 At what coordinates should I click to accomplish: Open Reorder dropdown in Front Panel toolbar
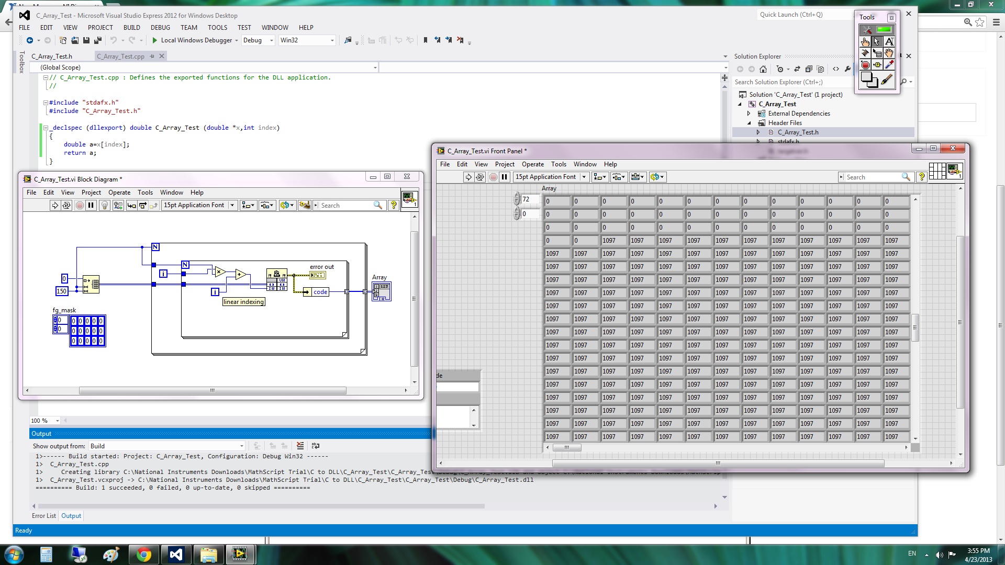657,177
